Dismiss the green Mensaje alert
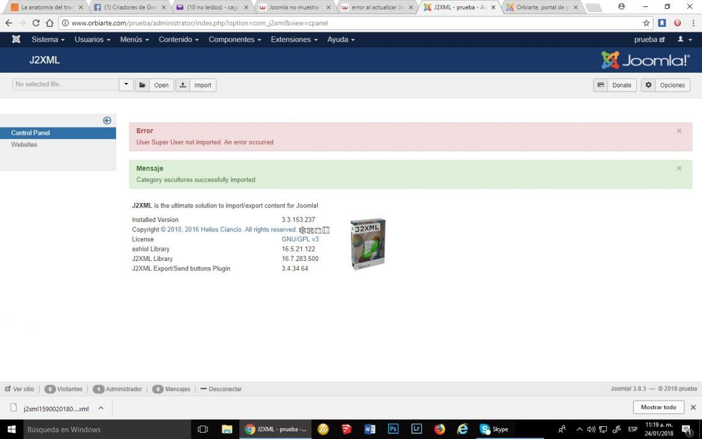The width and height of the screenshot is (702, 439). [679, 168]
